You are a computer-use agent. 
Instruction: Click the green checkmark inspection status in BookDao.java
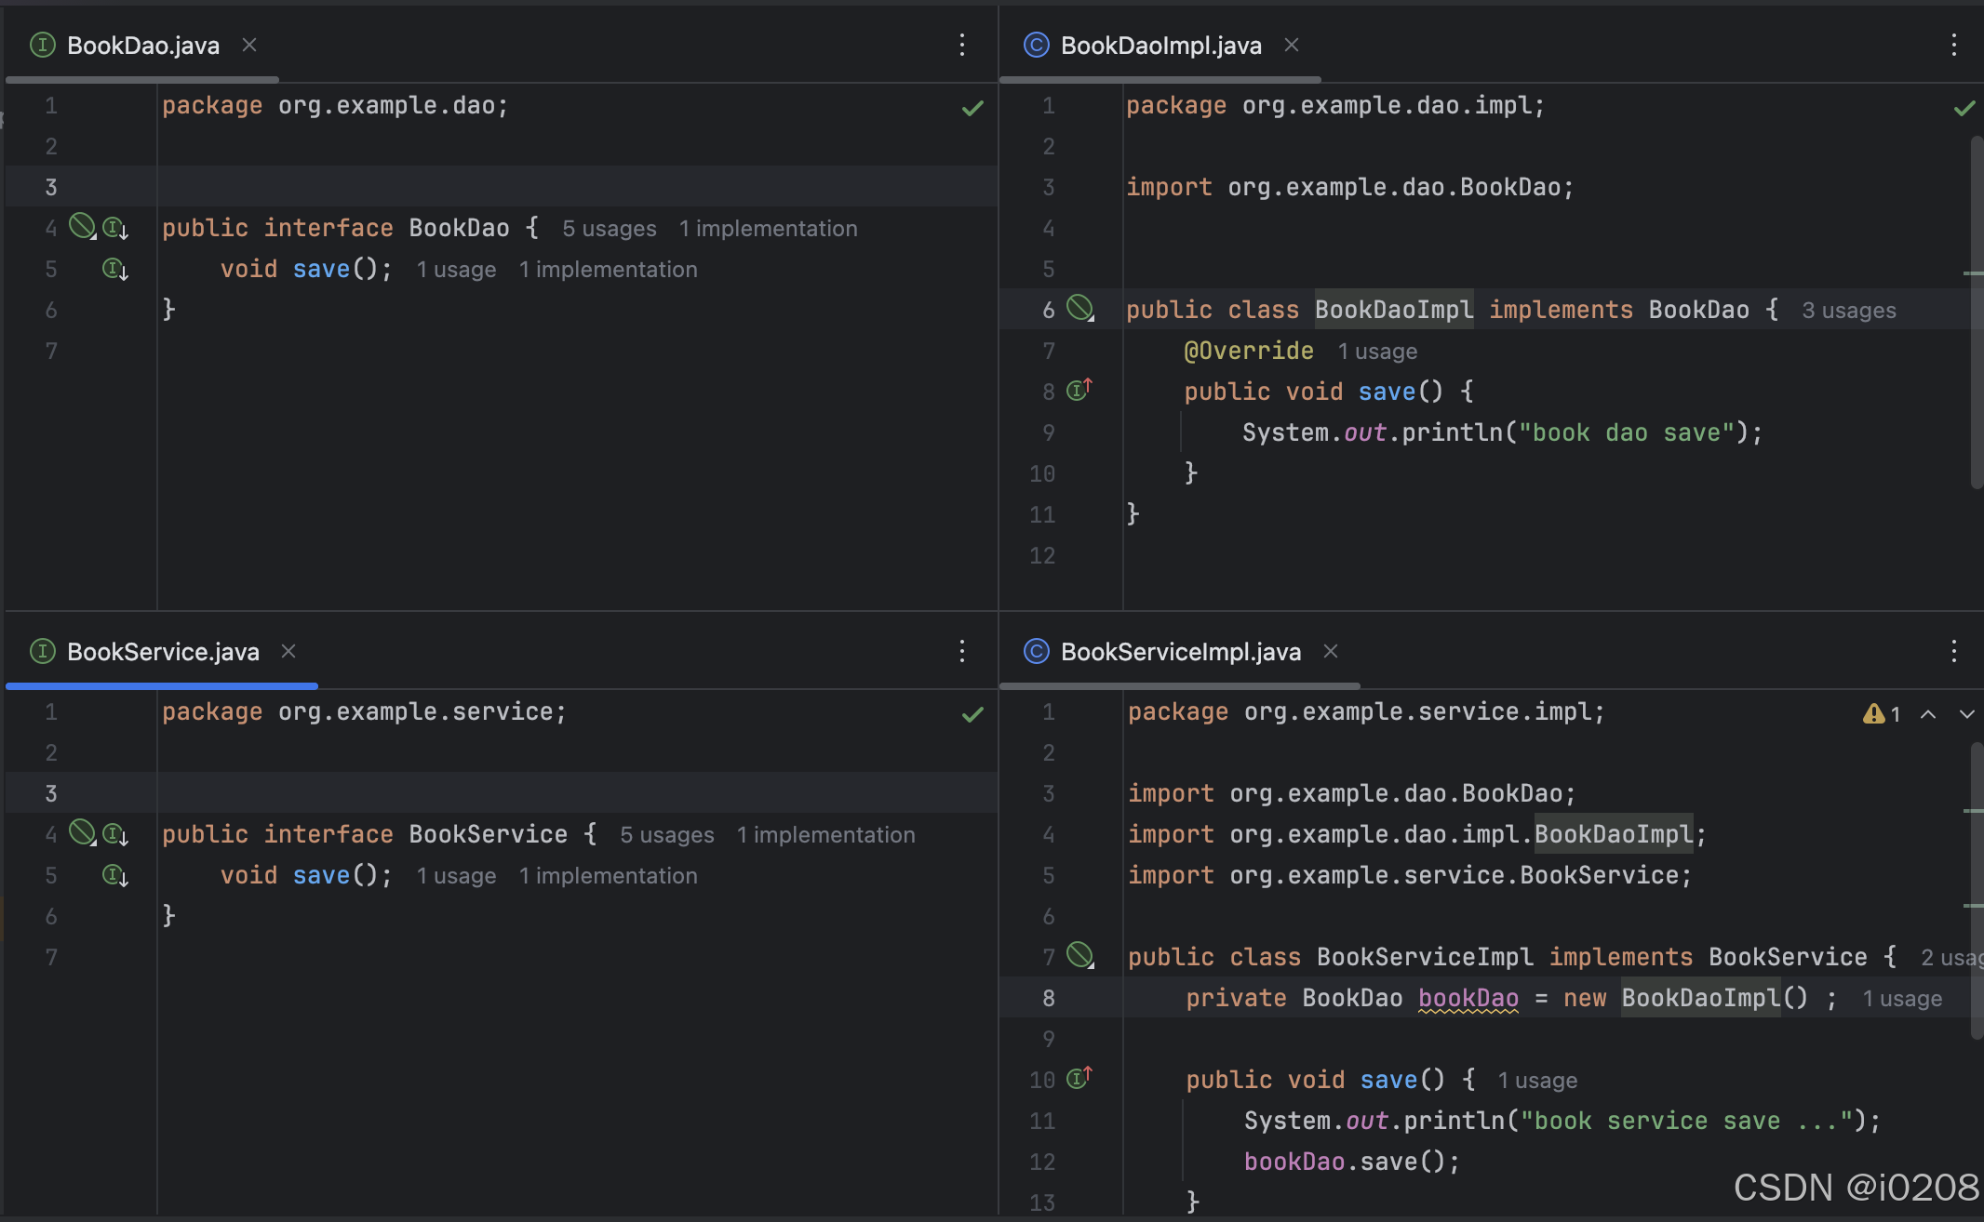tap(972, 108)
